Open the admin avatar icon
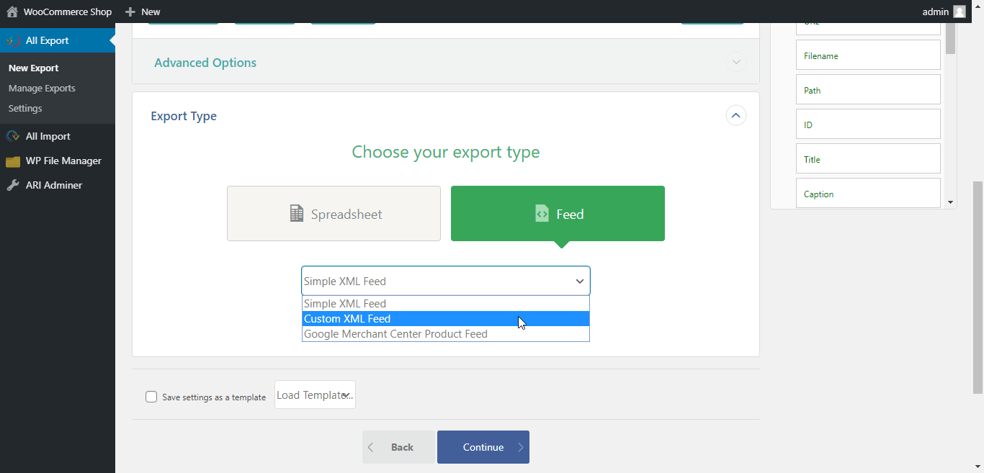The width and height of the screenshot is (984, 473). coord(959,12)
